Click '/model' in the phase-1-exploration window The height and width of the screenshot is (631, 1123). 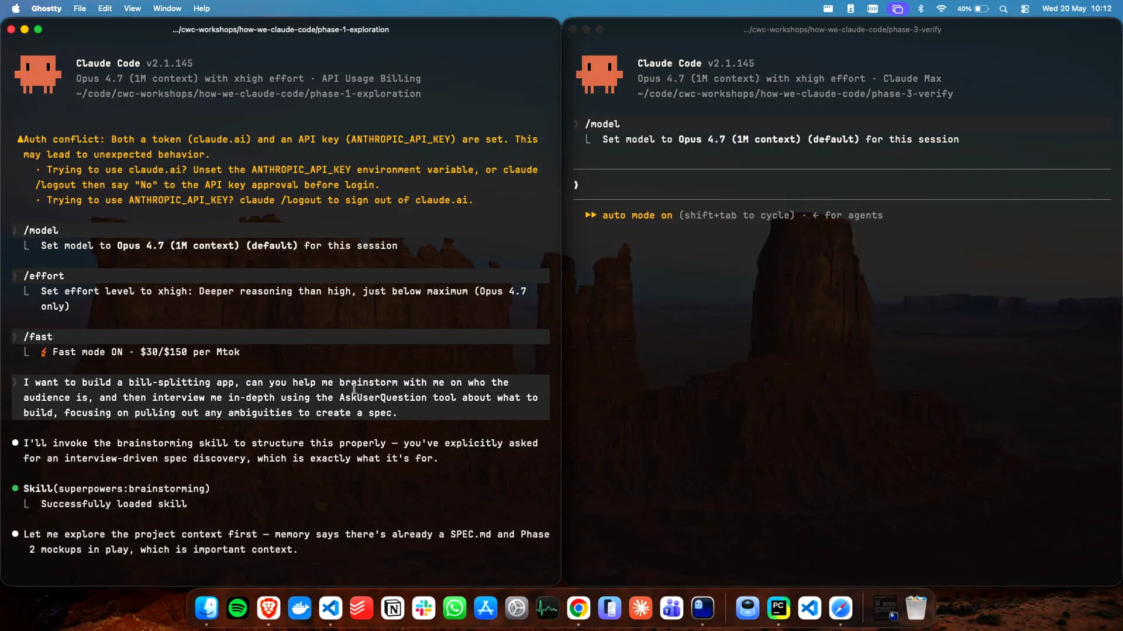(41, 230)
